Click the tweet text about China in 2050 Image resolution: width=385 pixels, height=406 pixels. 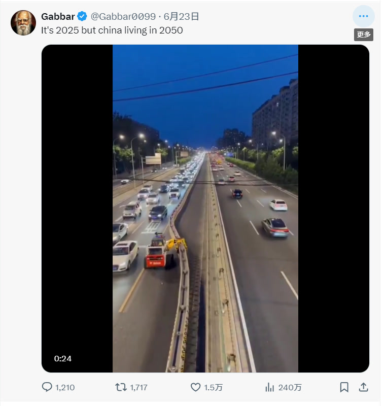click(x=112, y=30)
